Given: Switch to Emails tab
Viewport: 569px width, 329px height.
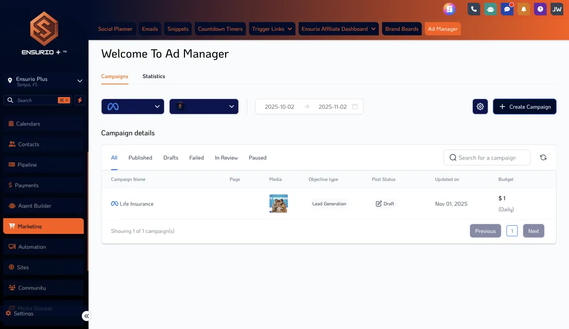Looking at the screenshot, I should pyautogui.click(x=150, y=29).
